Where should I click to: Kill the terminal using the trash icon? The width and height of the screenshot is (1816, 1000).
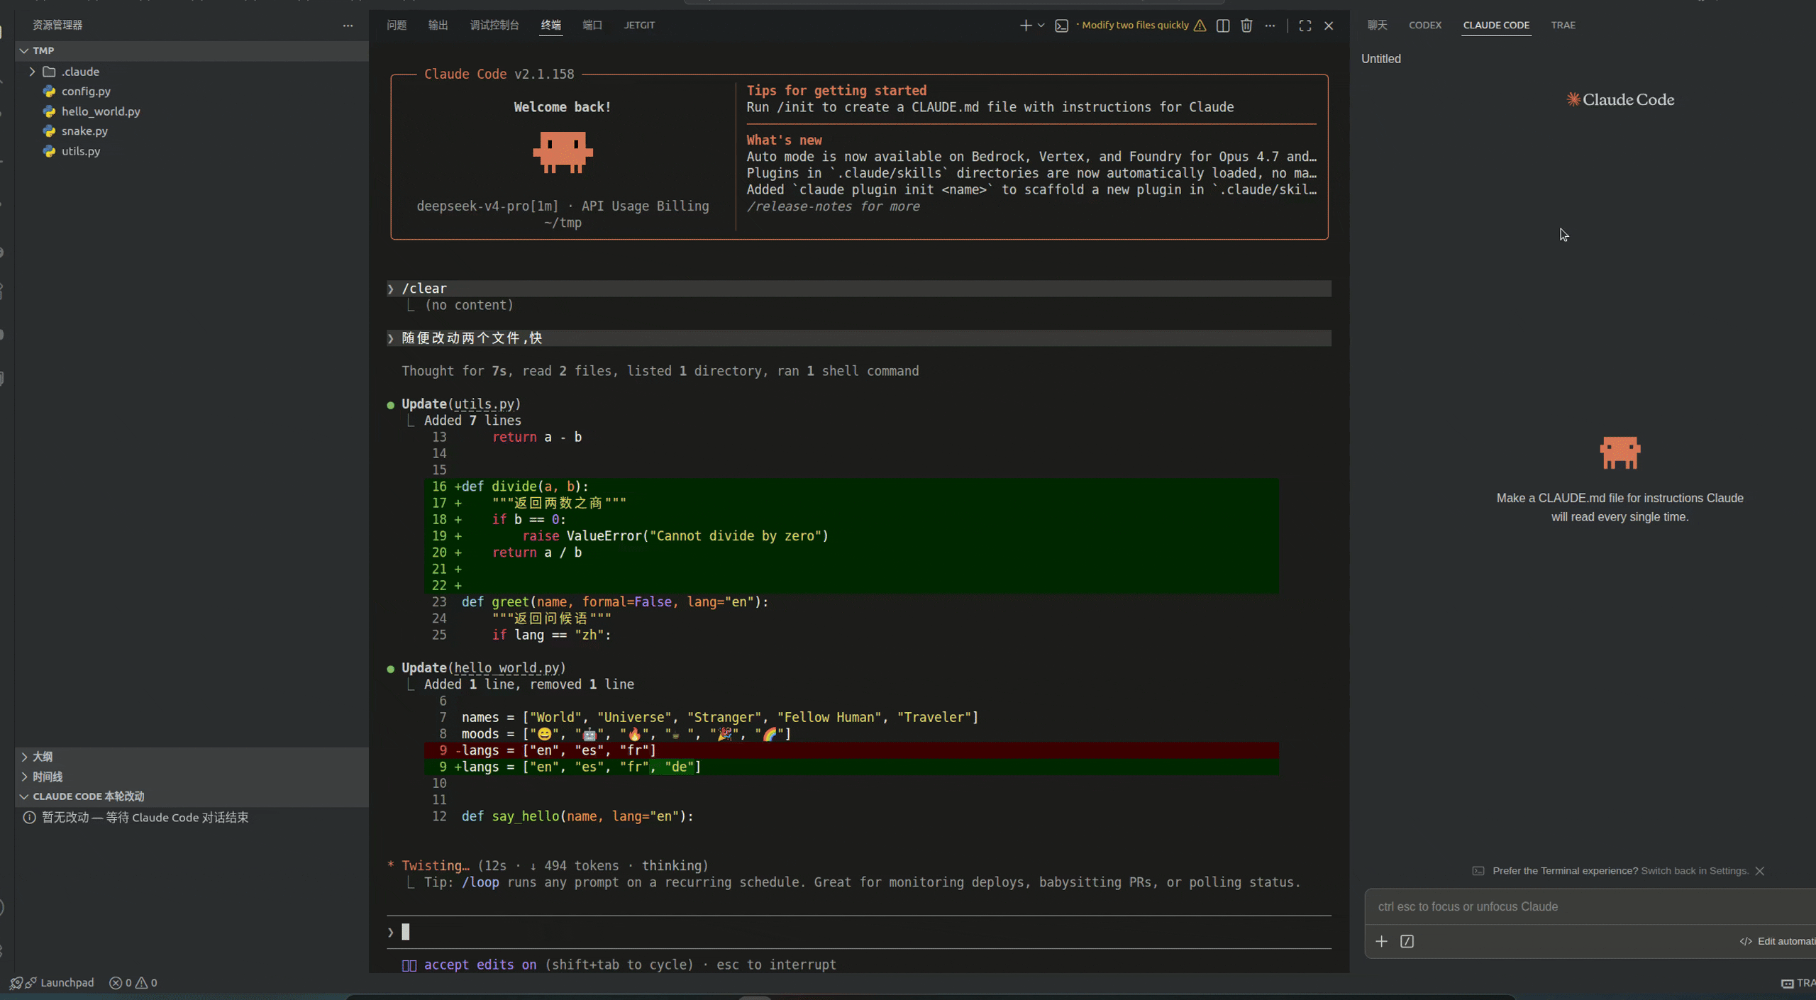point(1246,26)
